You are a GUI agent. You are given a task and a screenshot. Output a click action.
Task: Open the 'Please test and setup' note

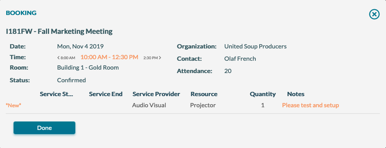(x=310, y=105)
